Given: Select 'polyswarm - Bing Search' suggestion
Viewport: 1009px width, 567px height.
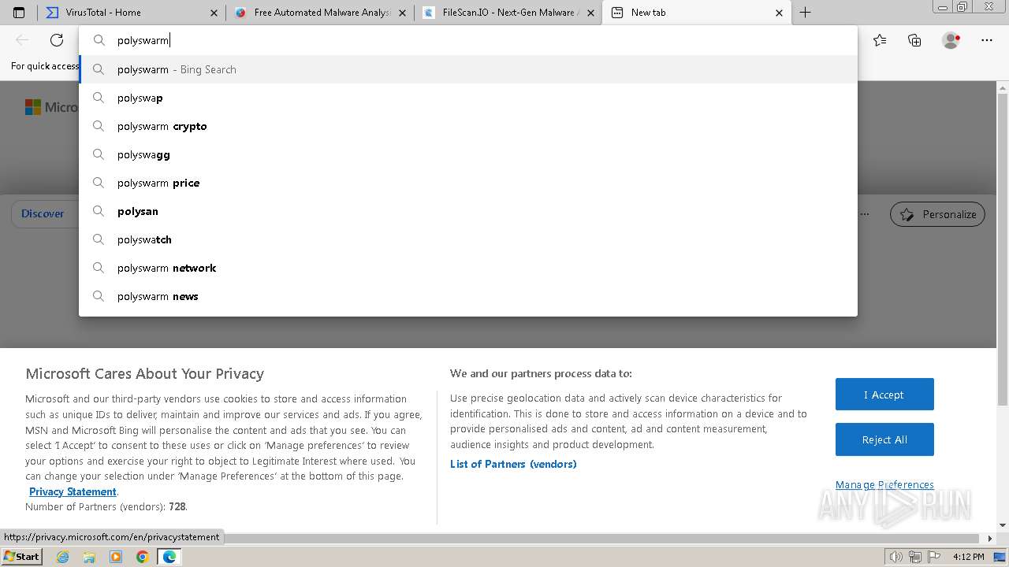Looking at the screenshot, I should coord(468,69).
